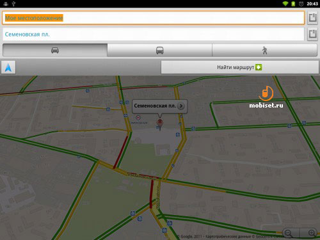Focus the Мое местоположение start field
Image resolution: width=320 pixels, height=240 pixels.
(x=153, y=18)
